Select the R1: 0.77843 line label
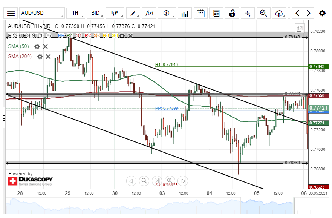The width and height of the screenshot is (332, 218). click(x=167, y=64)
